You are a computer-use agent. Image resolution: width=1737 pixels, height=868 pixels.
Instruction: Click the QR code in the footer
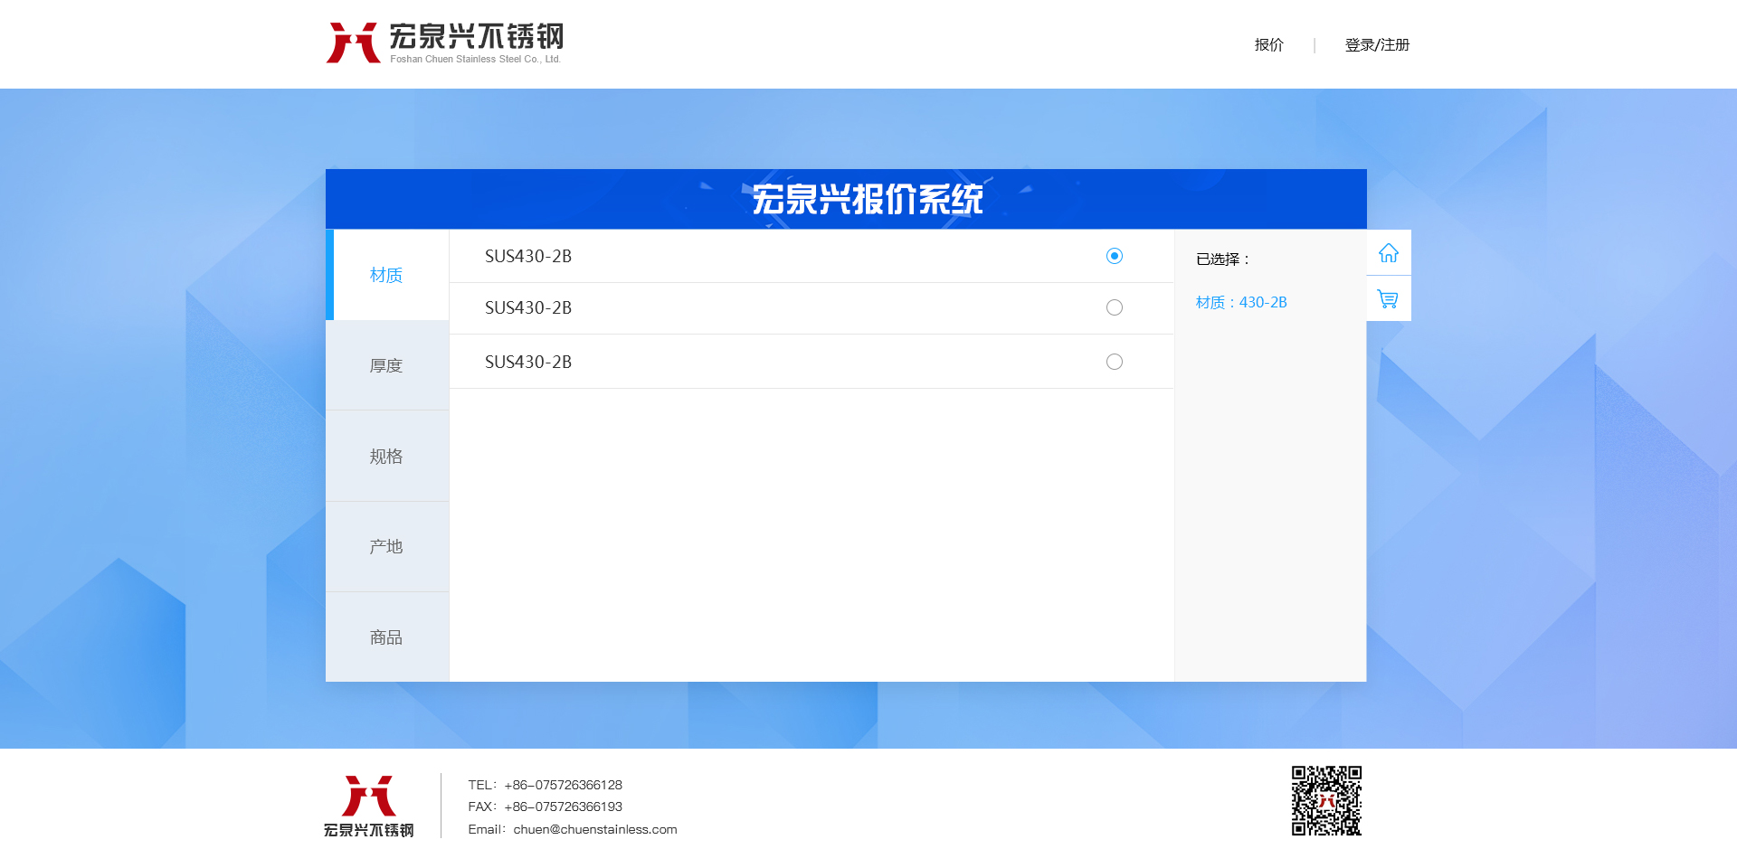pos(1326,801)
